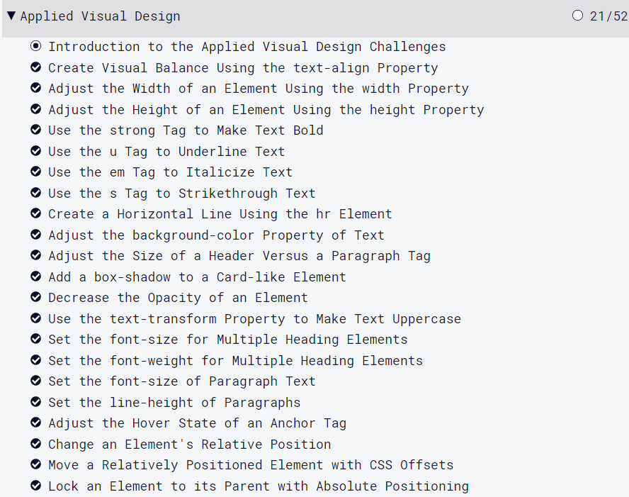Click checkmark next to hr Element challenge
Screen dimensions: 629x497
coord(36,214)
